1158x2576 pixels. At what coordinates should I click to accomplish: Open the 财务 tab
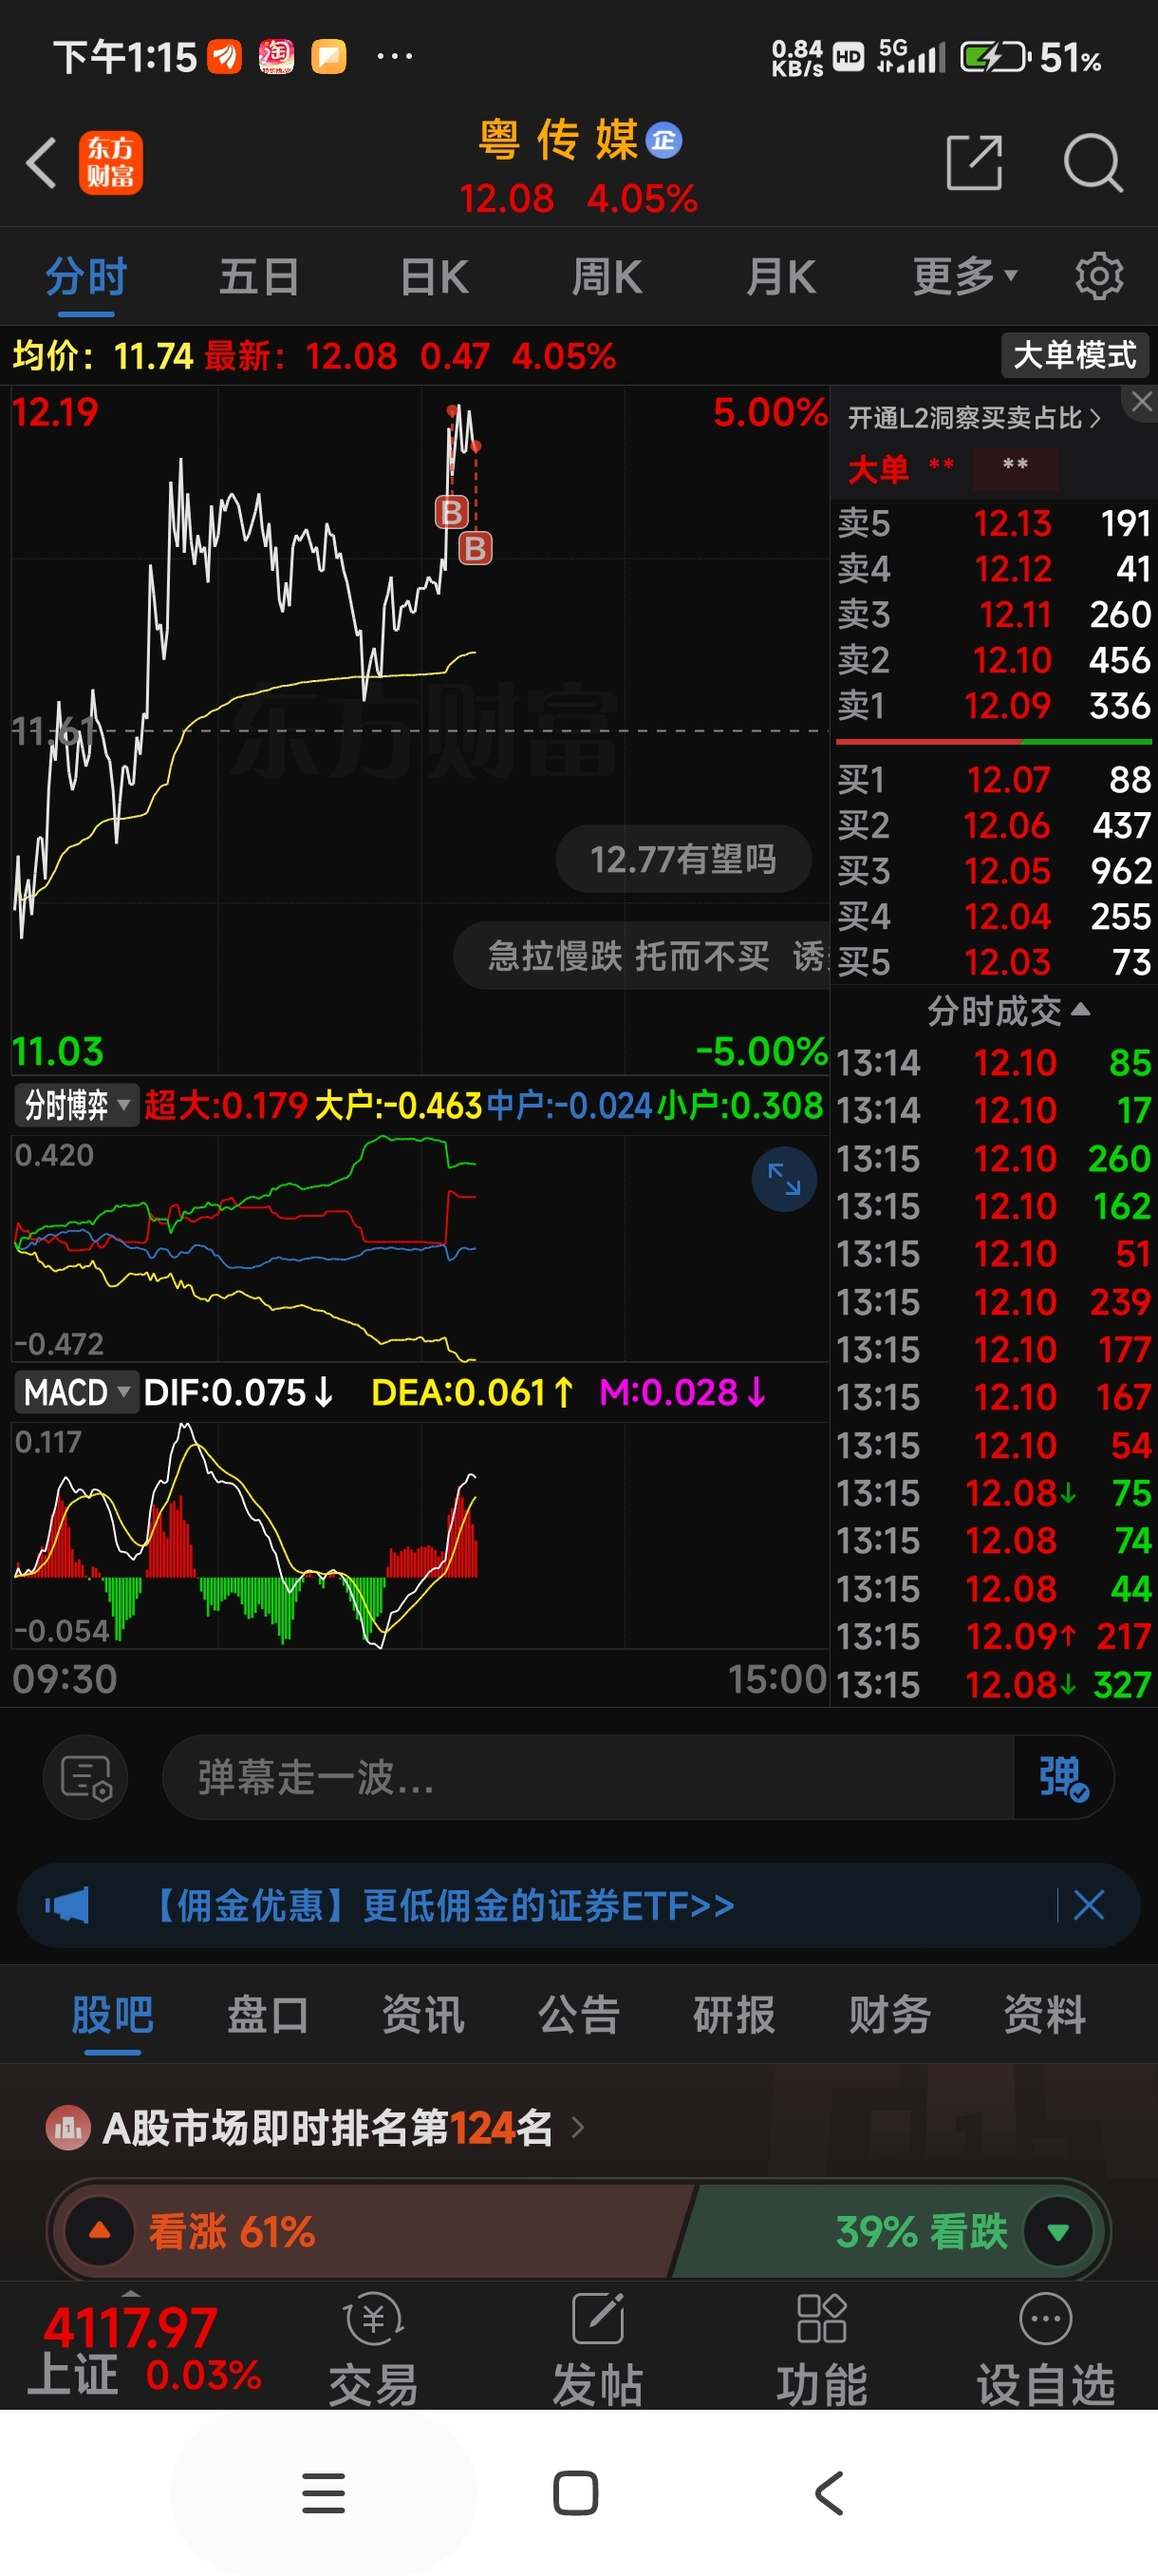pyautogui.click(x=889, y=2014)
